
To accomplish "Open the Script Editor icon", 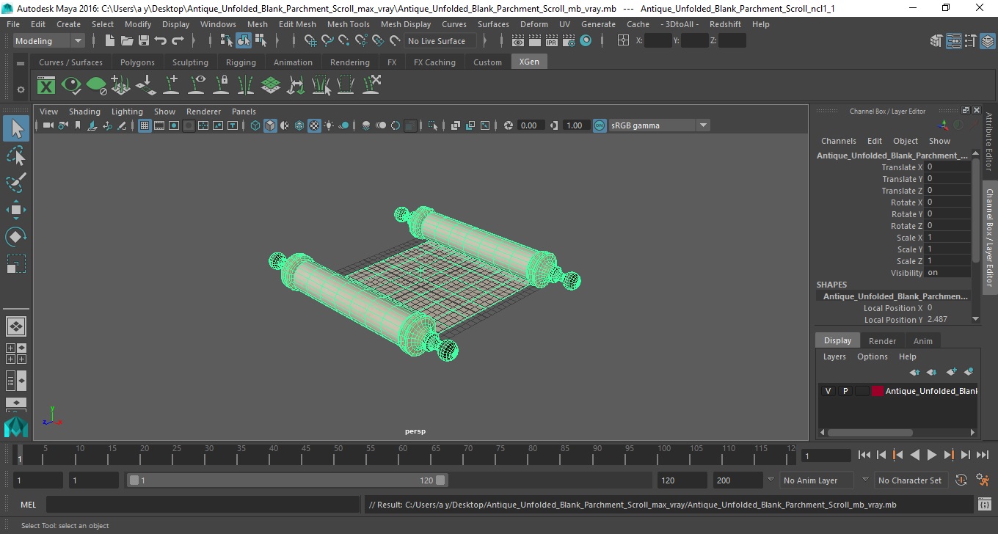I will pos(985,505).
